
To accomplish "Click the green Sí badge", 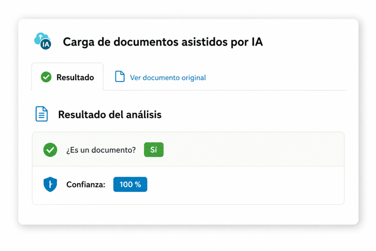I will 154,150.
